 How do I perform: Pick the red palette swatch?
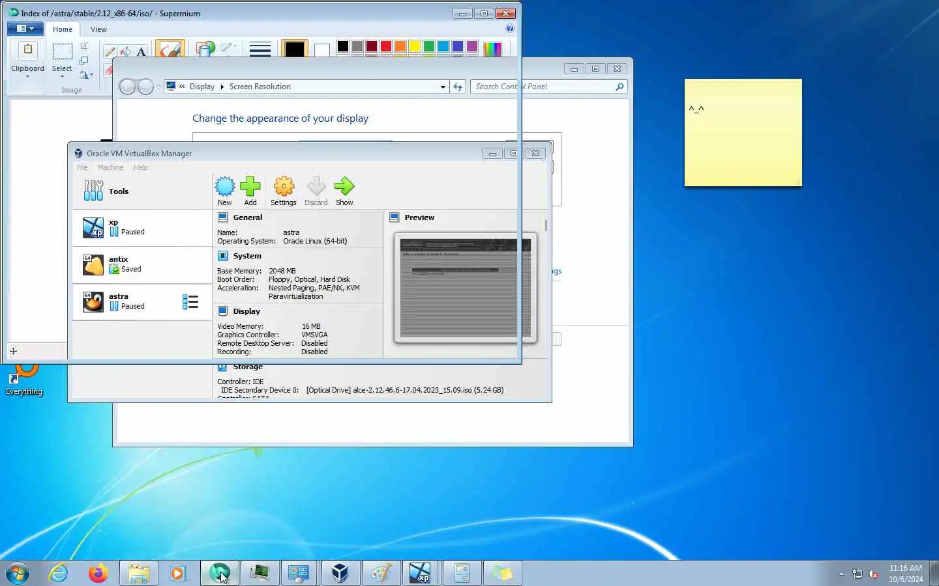[x=386, y=46]
